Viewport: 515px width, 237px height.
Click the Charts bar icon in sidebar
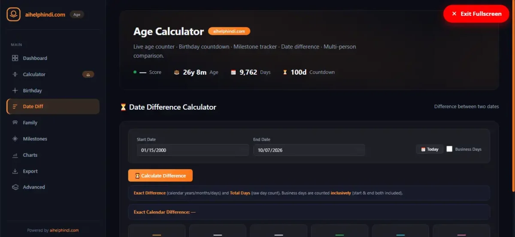click(x=15, y=155)
